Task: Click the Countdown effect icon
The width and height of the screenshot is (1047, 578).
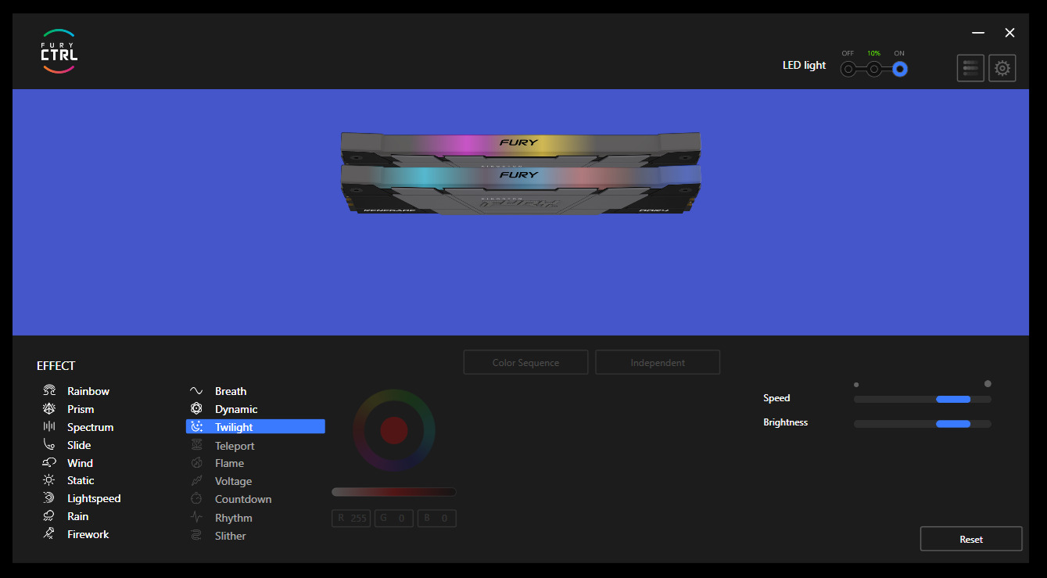Action: 197,499
